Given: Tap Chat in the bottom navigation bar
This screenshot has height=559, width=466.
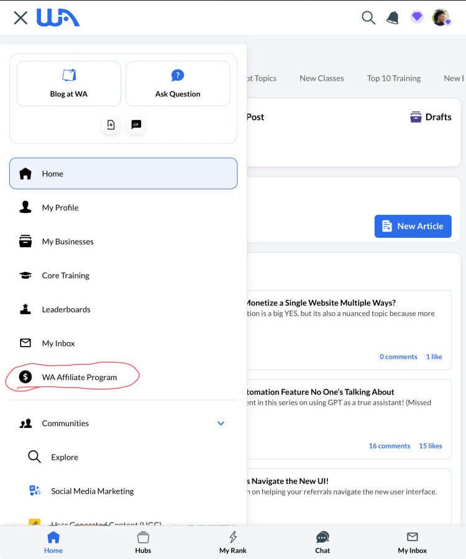Looking at the screenshot, I should tap(322, 543).
